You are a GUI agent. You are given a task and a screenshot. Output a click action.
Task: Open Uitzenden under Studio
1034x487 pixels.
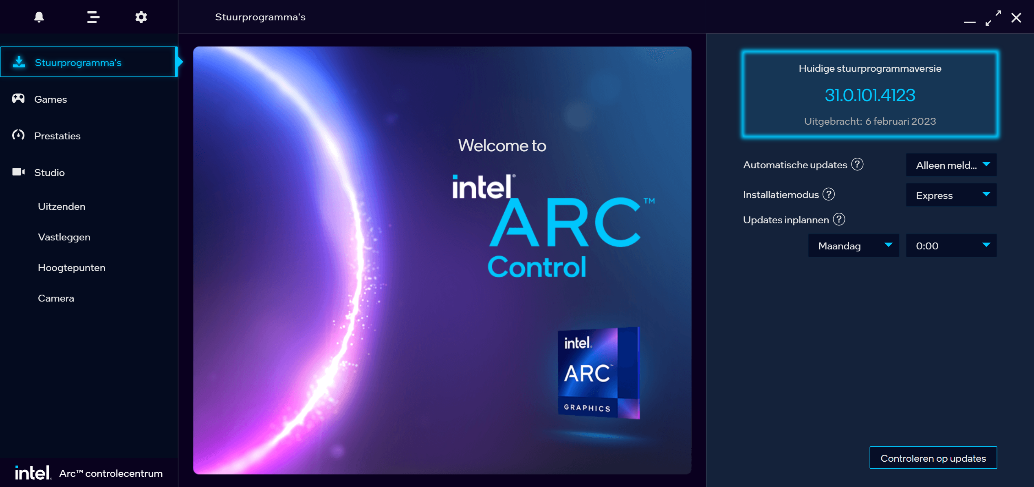pyautogui.click(x=62, y=207)
